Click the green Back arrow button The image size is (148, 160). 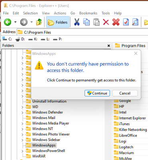click(x=8, y=22)
